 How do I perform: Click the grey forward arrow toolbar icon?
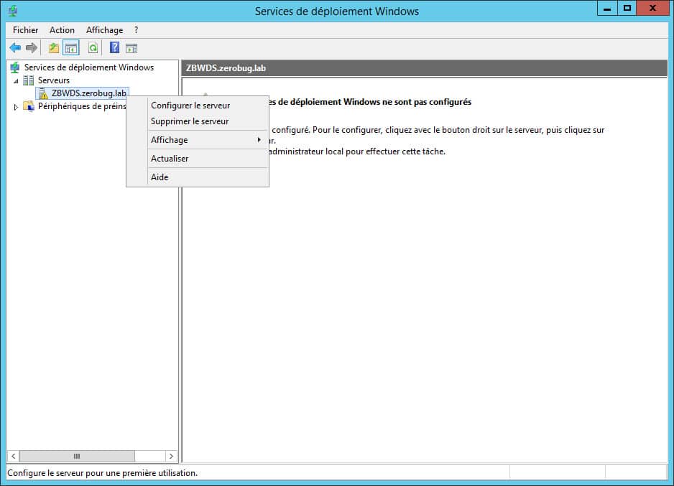tap(32, 47)
